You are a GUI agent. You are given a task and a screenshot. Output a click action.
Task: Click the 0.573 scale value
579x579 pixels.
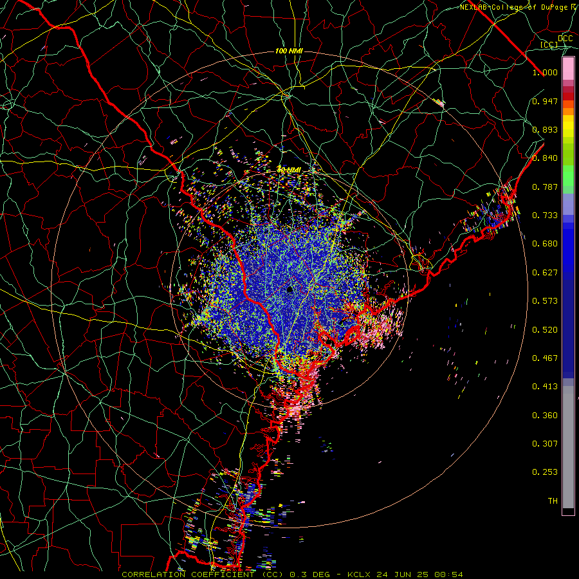[x=545, y=301]
